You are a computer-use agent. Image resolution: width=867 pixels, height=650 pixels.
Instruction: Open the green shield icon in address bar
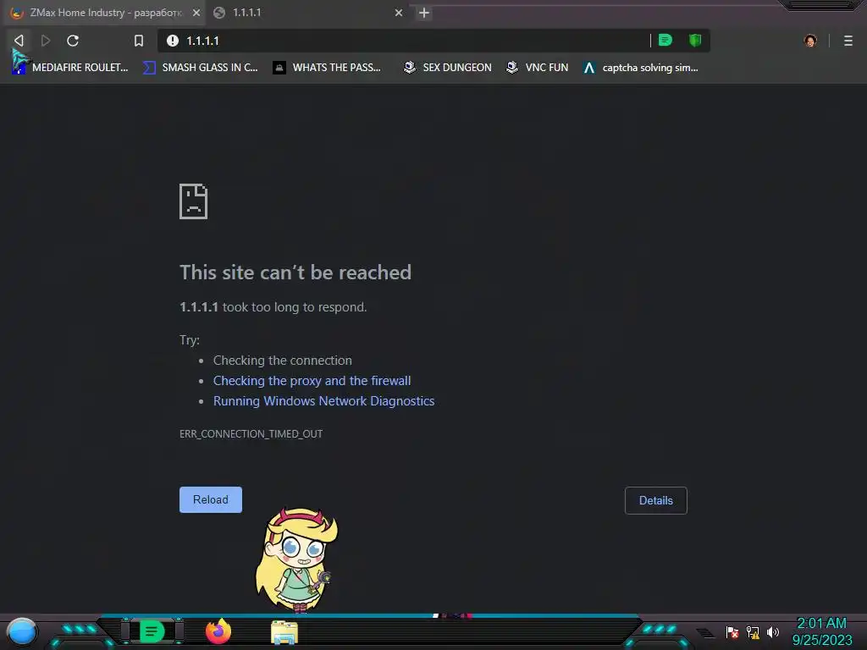coord(695,40)
